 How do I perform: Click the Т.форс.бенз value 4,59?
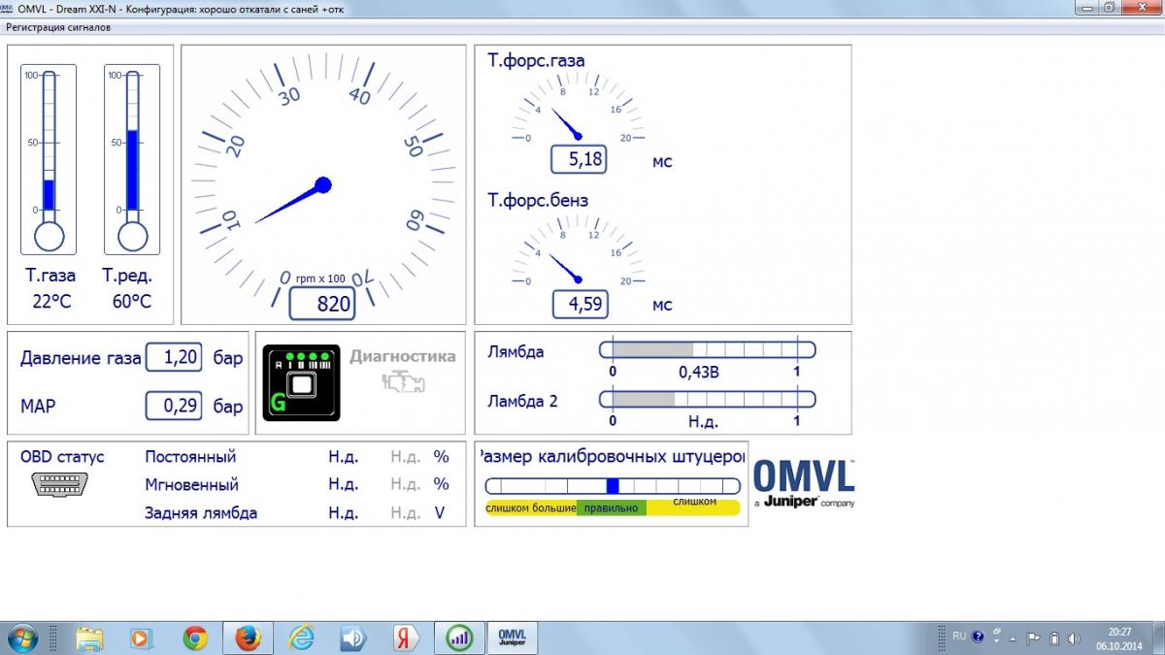580,304
